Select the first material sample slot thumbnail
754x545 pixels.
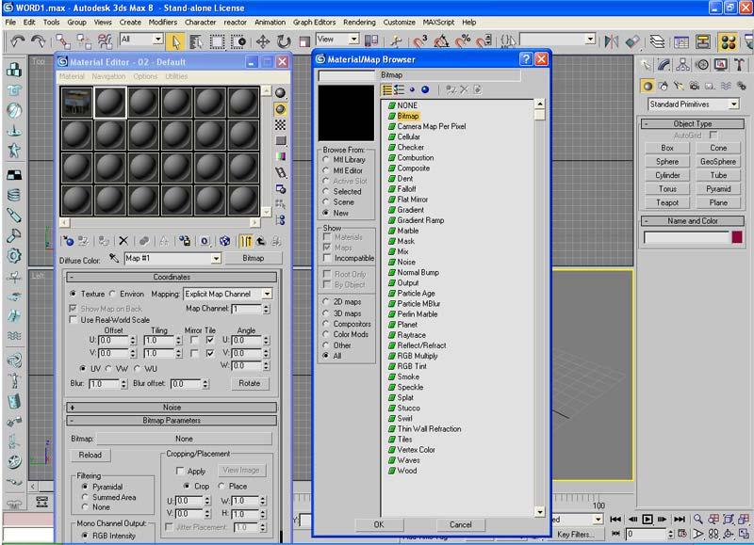coord(77,103)
